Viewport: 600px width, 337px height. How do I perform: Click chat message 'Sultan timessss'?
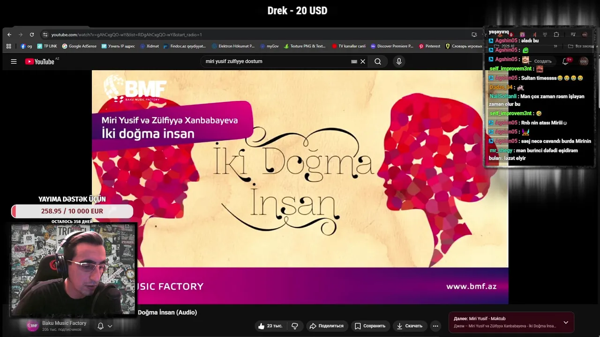(x=536, y=78)
